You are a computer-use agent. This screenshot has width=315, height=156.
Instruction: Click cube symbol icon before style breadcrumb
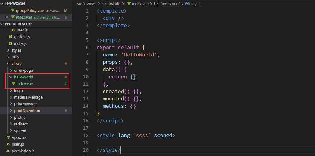click(187, 4)
